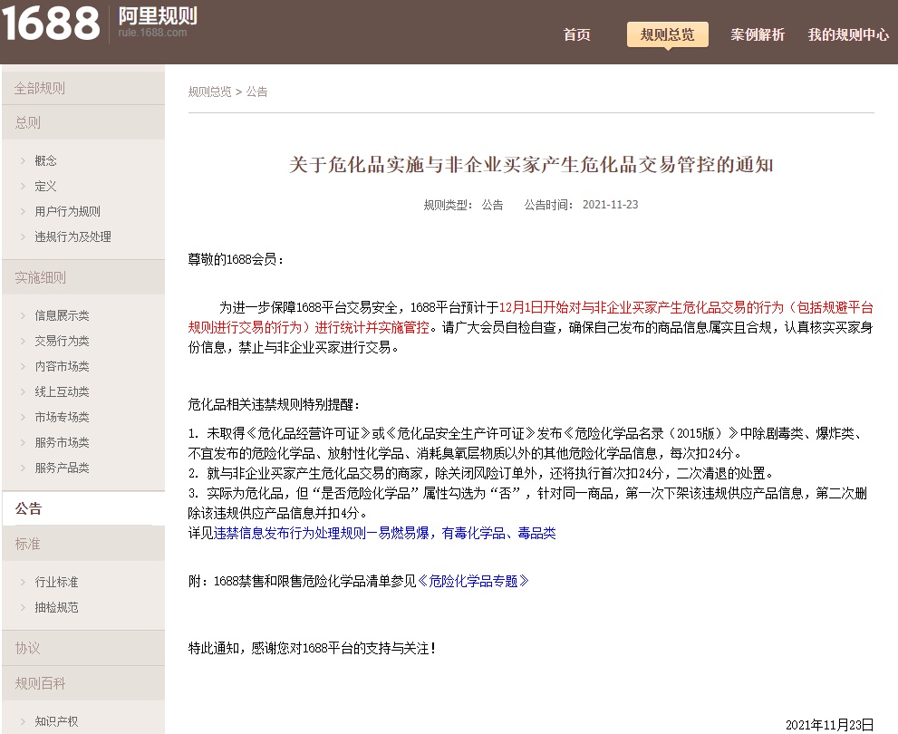Screen dimensions: 898x734
Task: Open 全部规则 sidebar section
Action: pyautogui.click(x=83, y=88)
